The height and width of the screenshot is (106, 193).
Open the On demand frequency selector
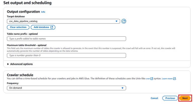pos(63,88)
